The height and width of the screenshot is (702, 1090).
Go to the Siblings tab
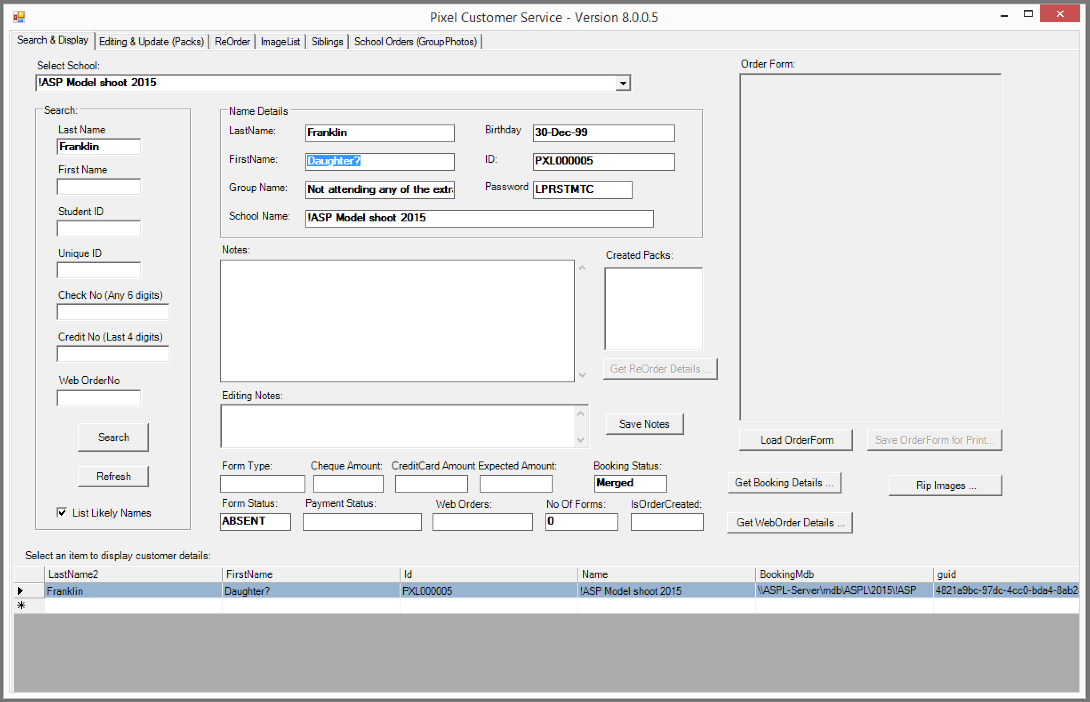(x=327, y=42)
